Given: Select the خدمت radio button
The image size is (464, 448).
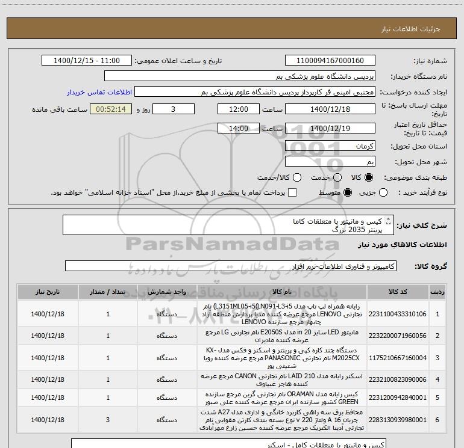Looking at the screenshot, I should tap(337, 177).
